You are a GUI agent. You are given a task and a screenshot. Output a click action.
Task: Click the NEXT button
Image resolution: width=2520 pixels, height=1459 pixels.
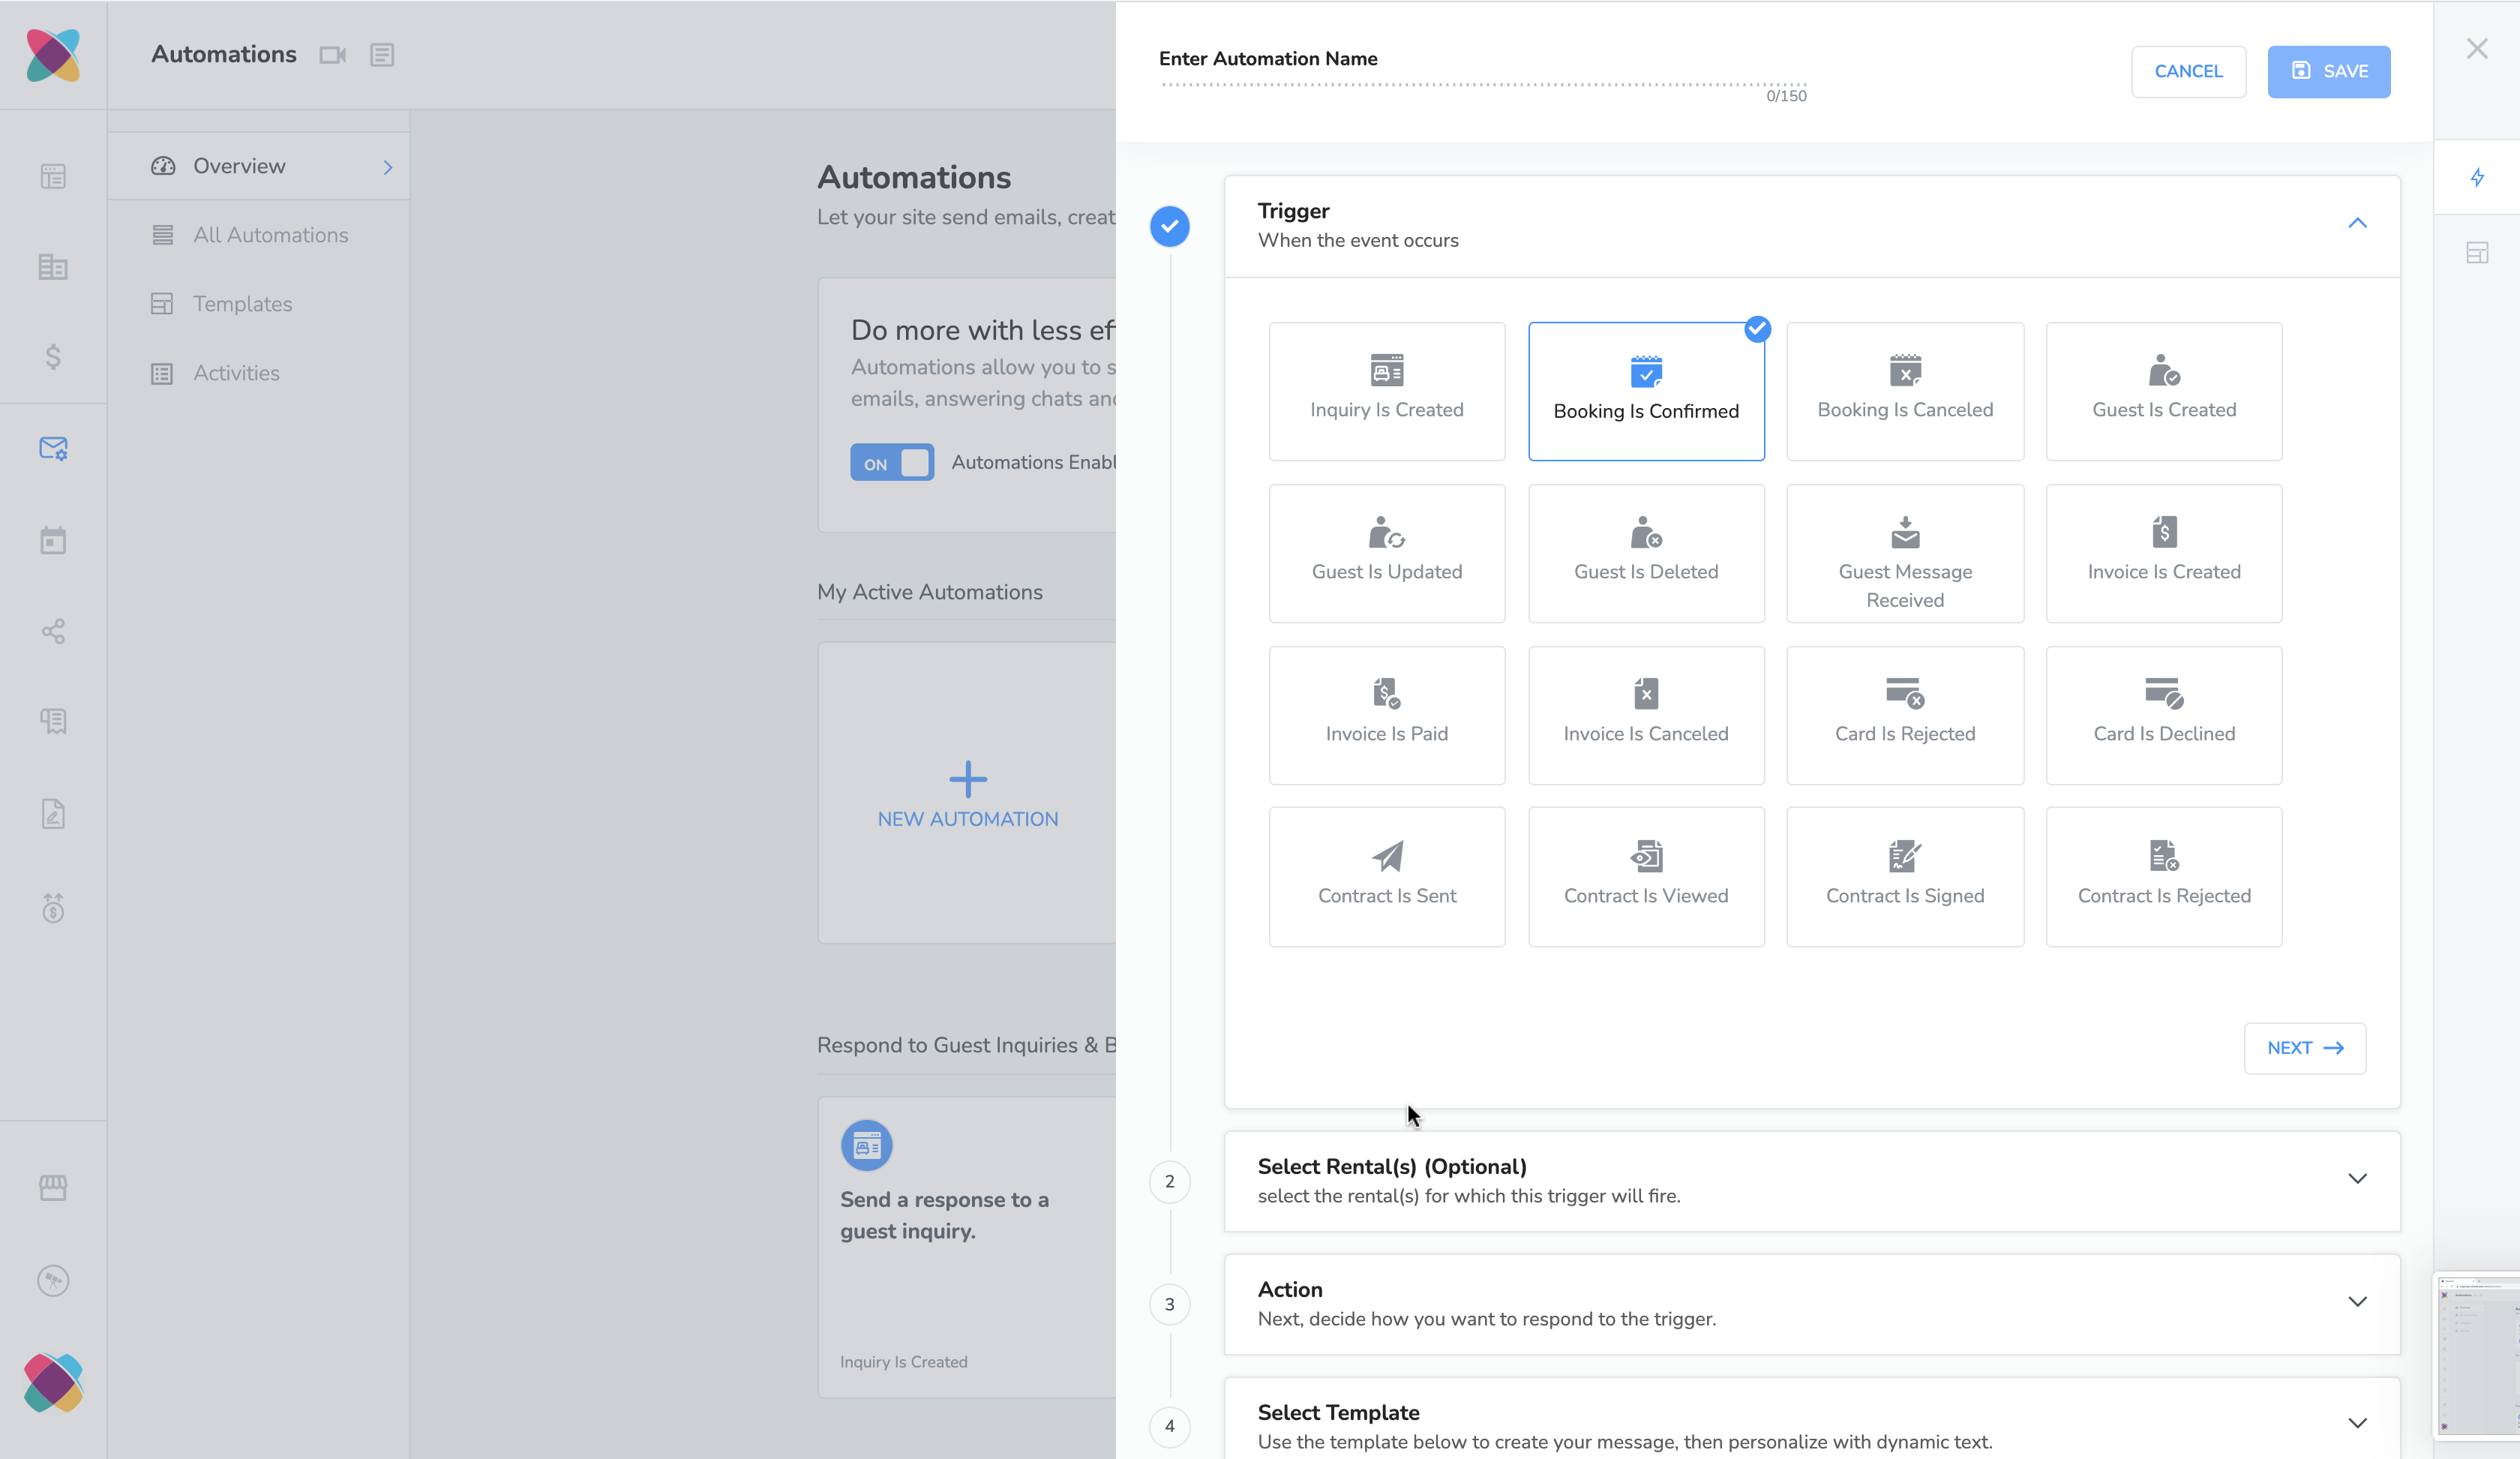[x=2304, y=1048]
